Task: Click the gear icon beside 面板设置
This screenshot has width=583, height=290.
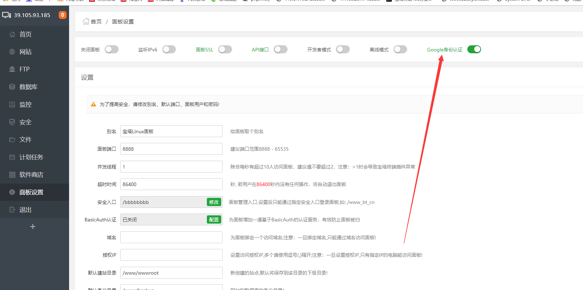Action: click(x=12, y=192)
